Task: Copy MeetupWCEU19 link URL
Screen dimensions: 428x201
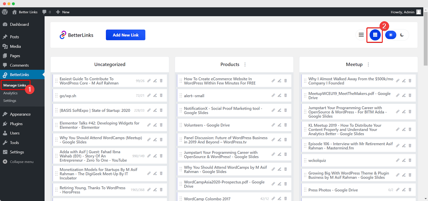Action: click(x=398, y=95)
